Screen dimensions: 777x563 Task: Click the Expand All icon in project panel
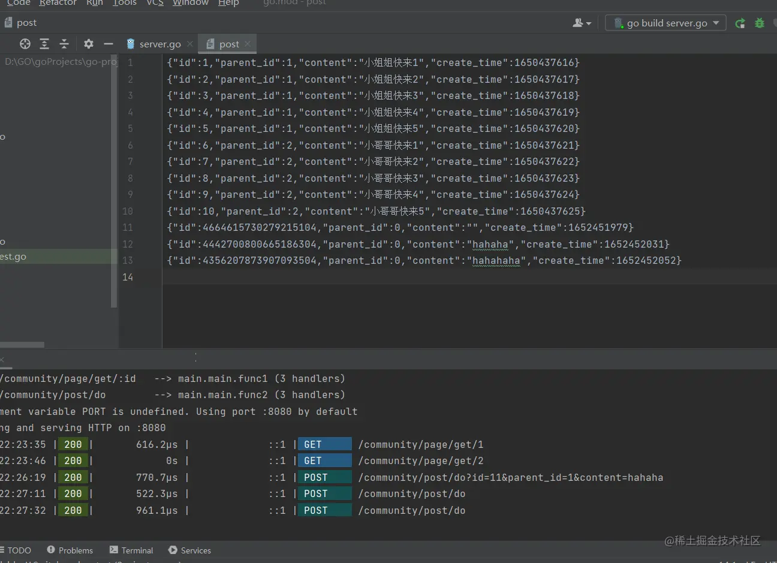[44, 44]
